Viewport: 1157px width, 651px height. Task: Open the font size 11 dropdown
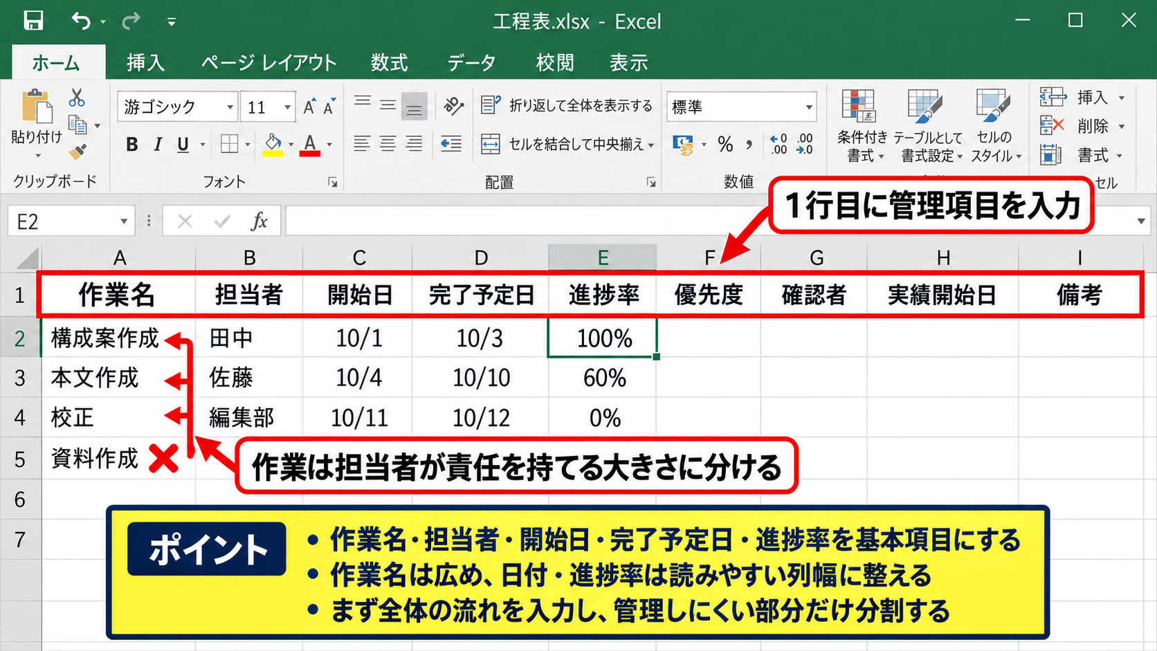point(287,107)
